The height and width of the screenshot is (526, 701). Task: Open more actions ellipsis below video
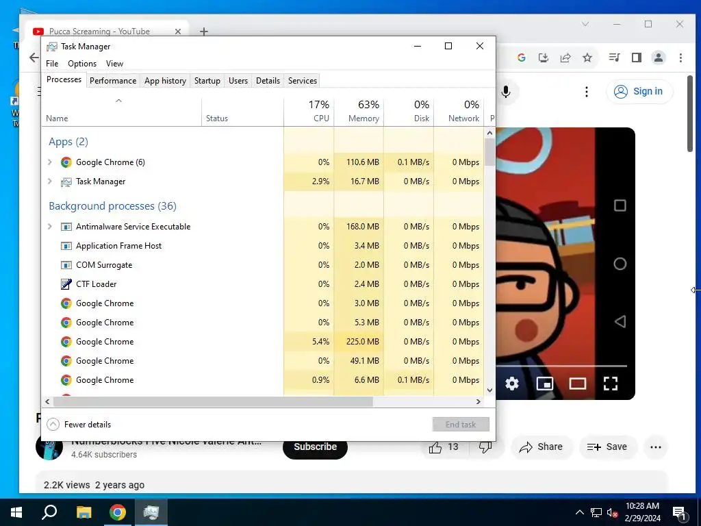coord(655,447)
